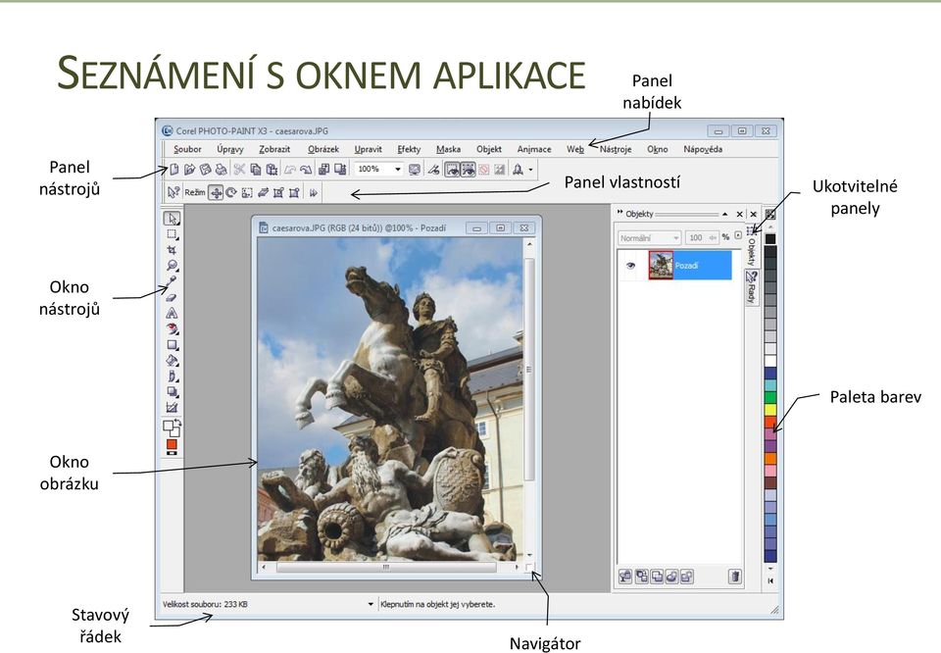Screen dimensions: 941x653
Task: Select the Paint brush tool
Action: [173, 377]
